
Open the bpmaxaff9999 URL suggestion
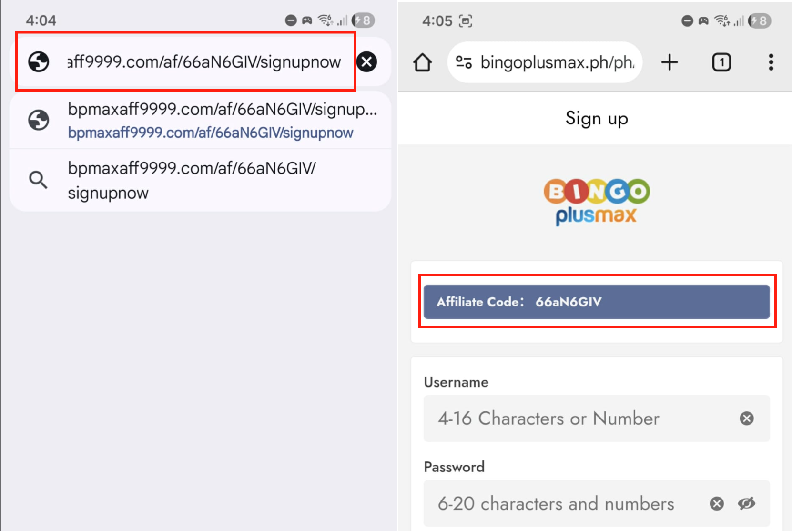pyautogui.click(x=210, y=121)
